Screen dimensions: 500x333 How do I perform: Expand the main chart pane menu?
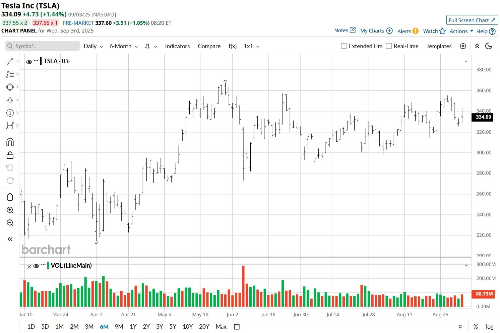tap(466, 61)
